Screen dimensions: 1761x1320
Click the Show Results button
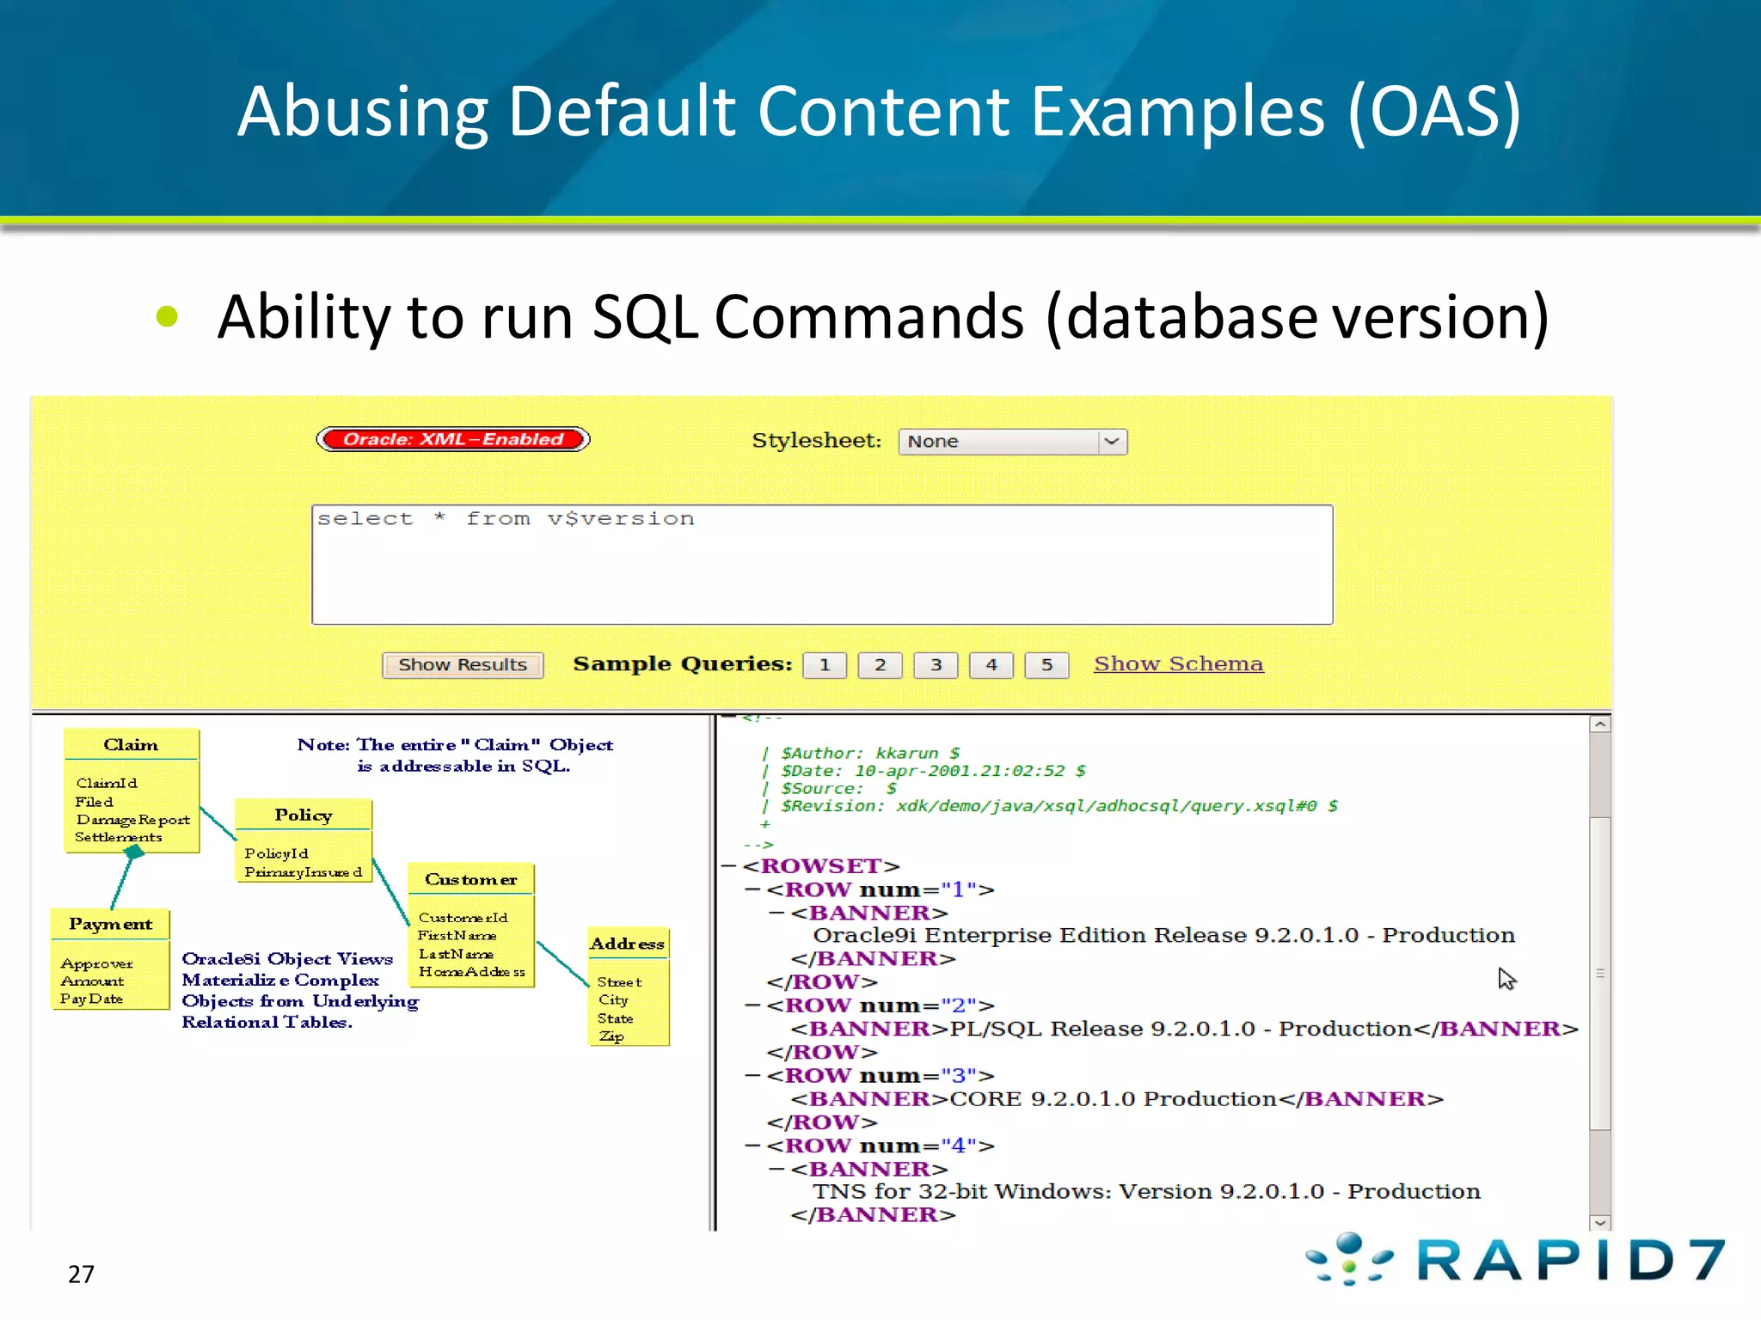[463, 665]
